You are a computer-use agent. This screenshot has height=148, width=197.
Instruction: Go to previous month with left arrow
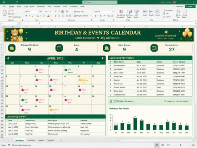pyautogui.click(x=8, y=58)
